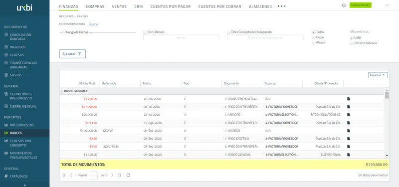Select the Abono radio option

tap(314, 43)
